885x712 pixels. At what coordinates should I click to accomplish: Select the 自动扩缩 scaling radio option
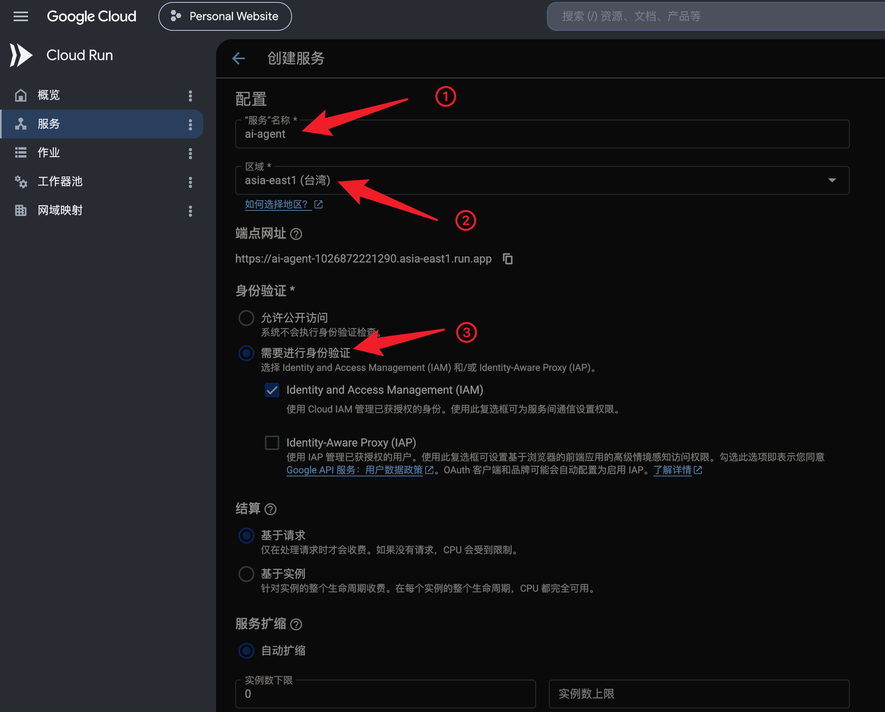(x=246, y=651)
